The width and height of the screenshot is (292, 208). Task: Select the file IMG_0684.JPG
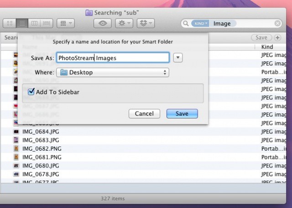pos(40,132)
